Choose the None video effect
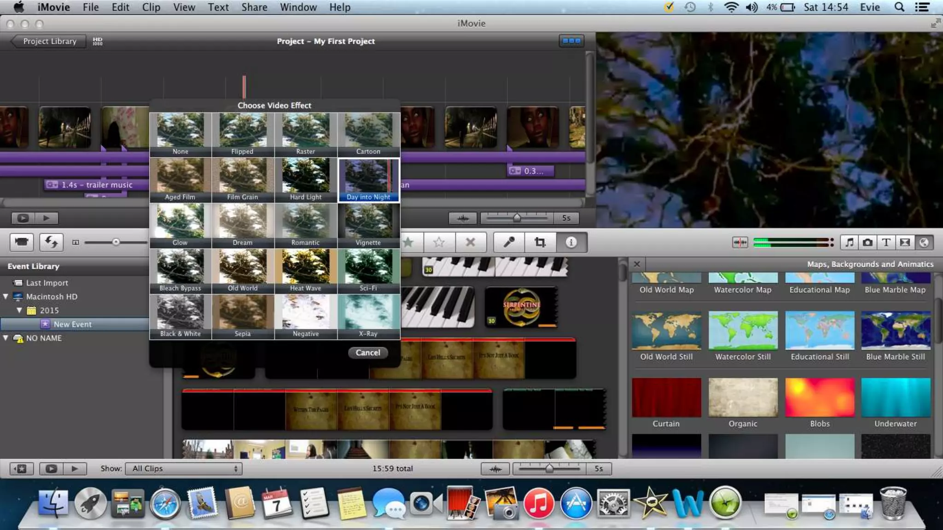This screenshot has height=530, width=943. tap(180, 135)
